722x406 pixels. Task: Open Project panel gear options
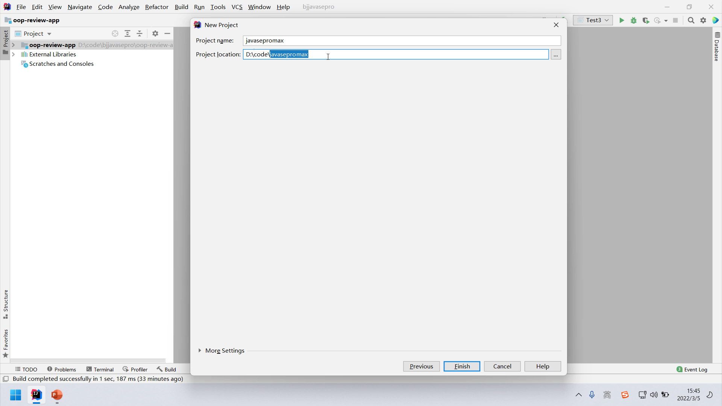pyautogui.click(x=155, y=33)
